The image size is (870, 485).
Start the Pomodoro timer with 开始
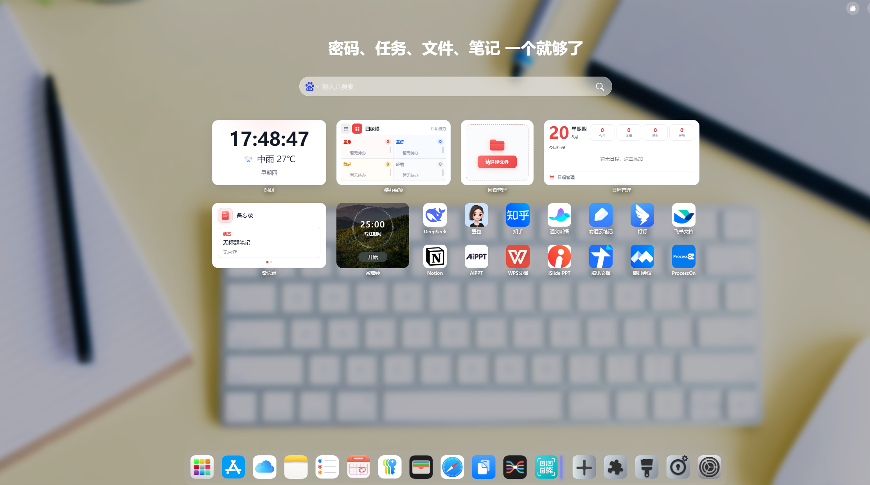[372, 257]
